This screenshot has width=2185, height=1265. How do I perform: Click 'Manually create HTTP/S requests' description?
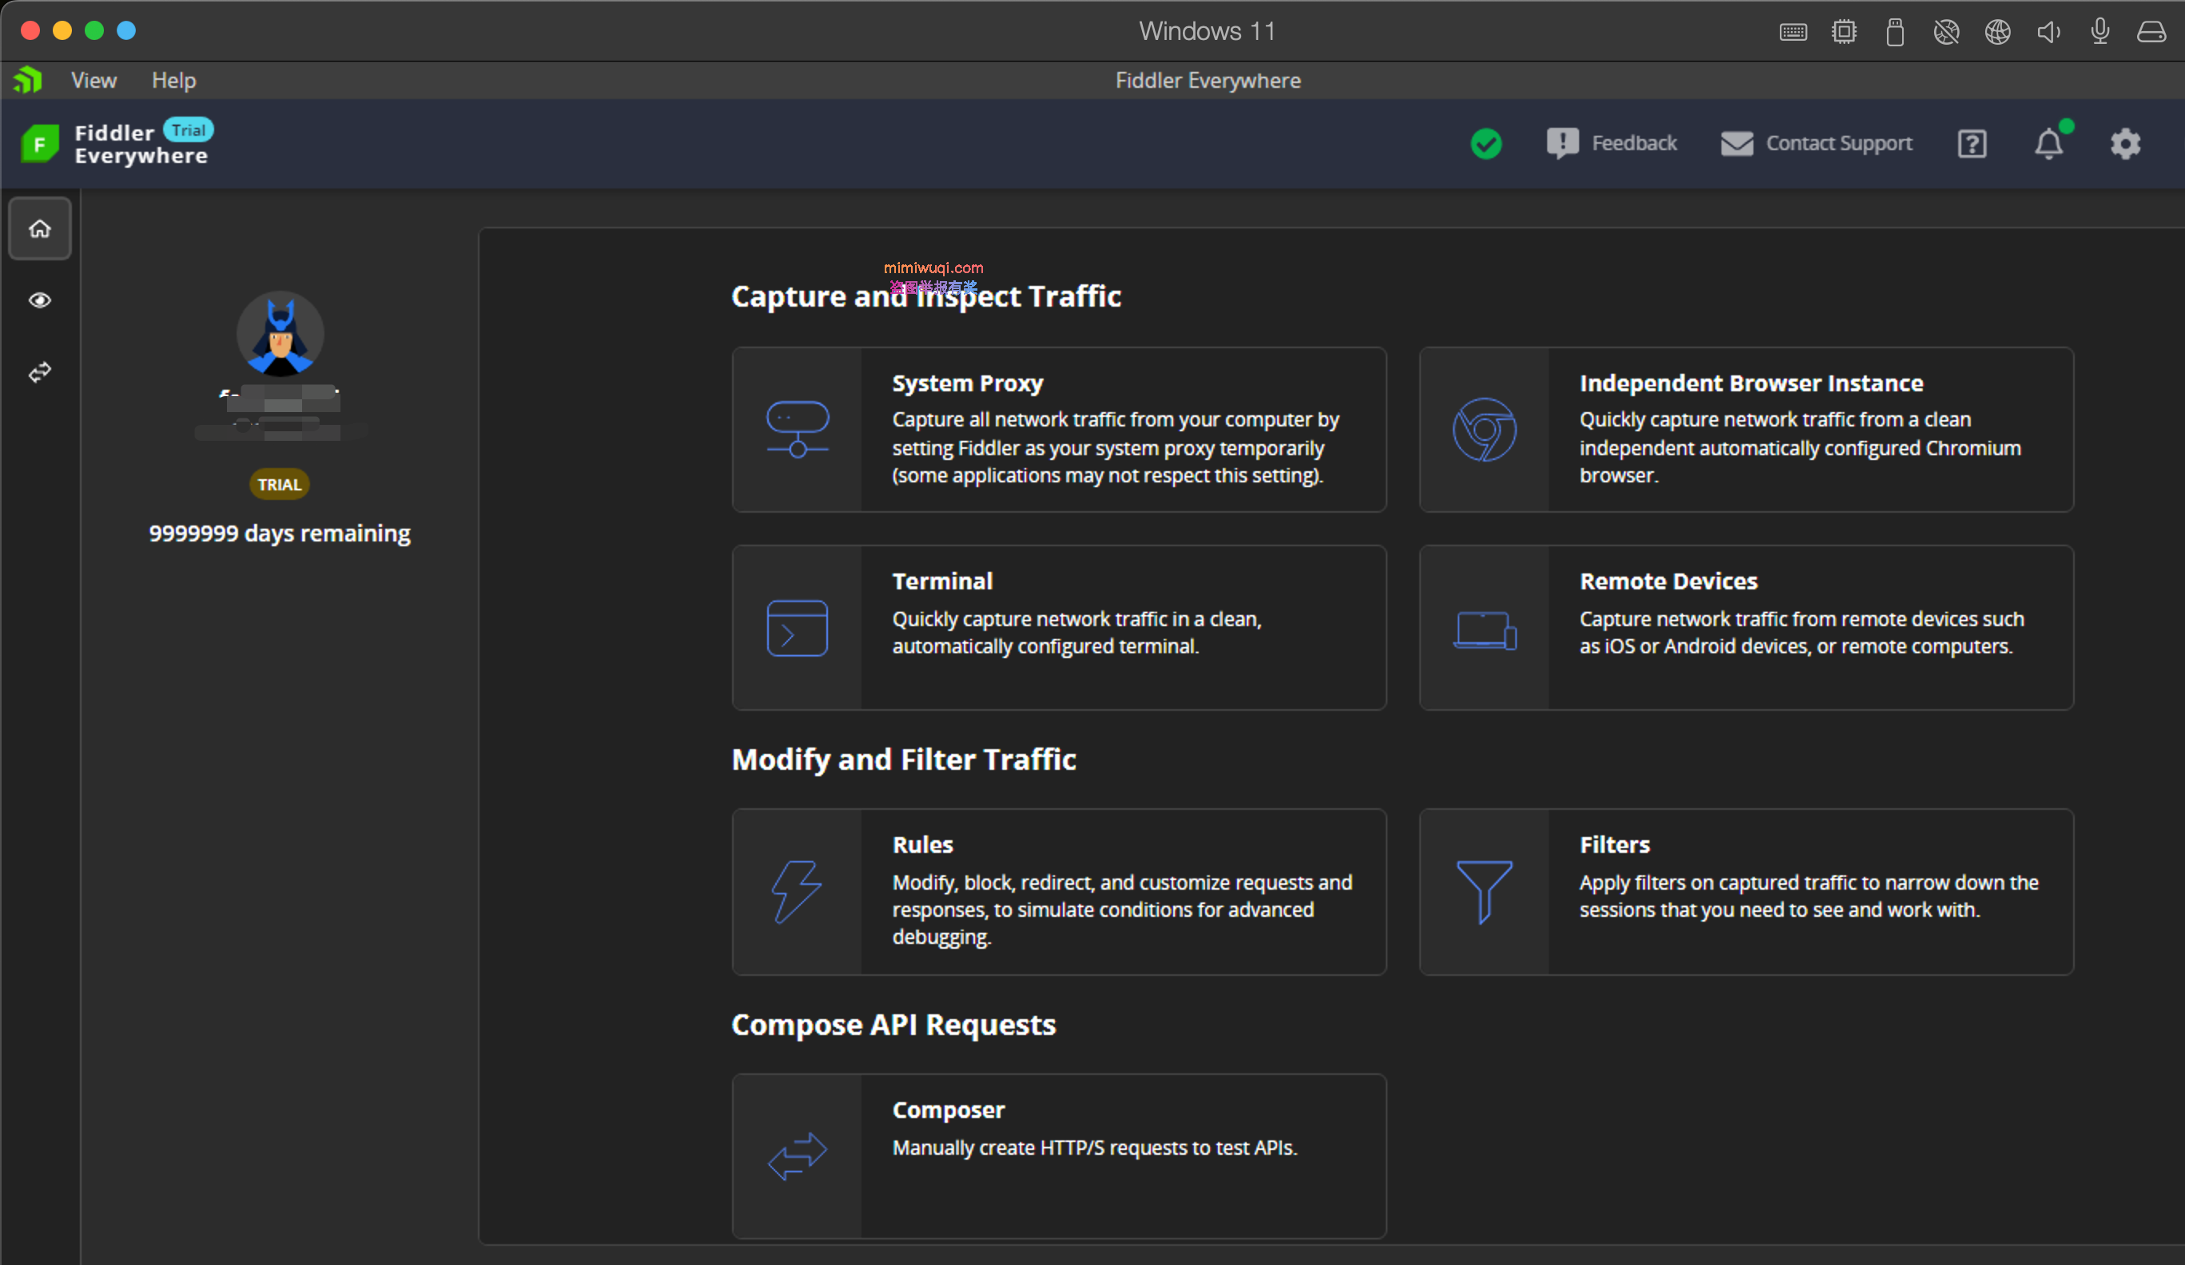click(x=1094, y=1147)
